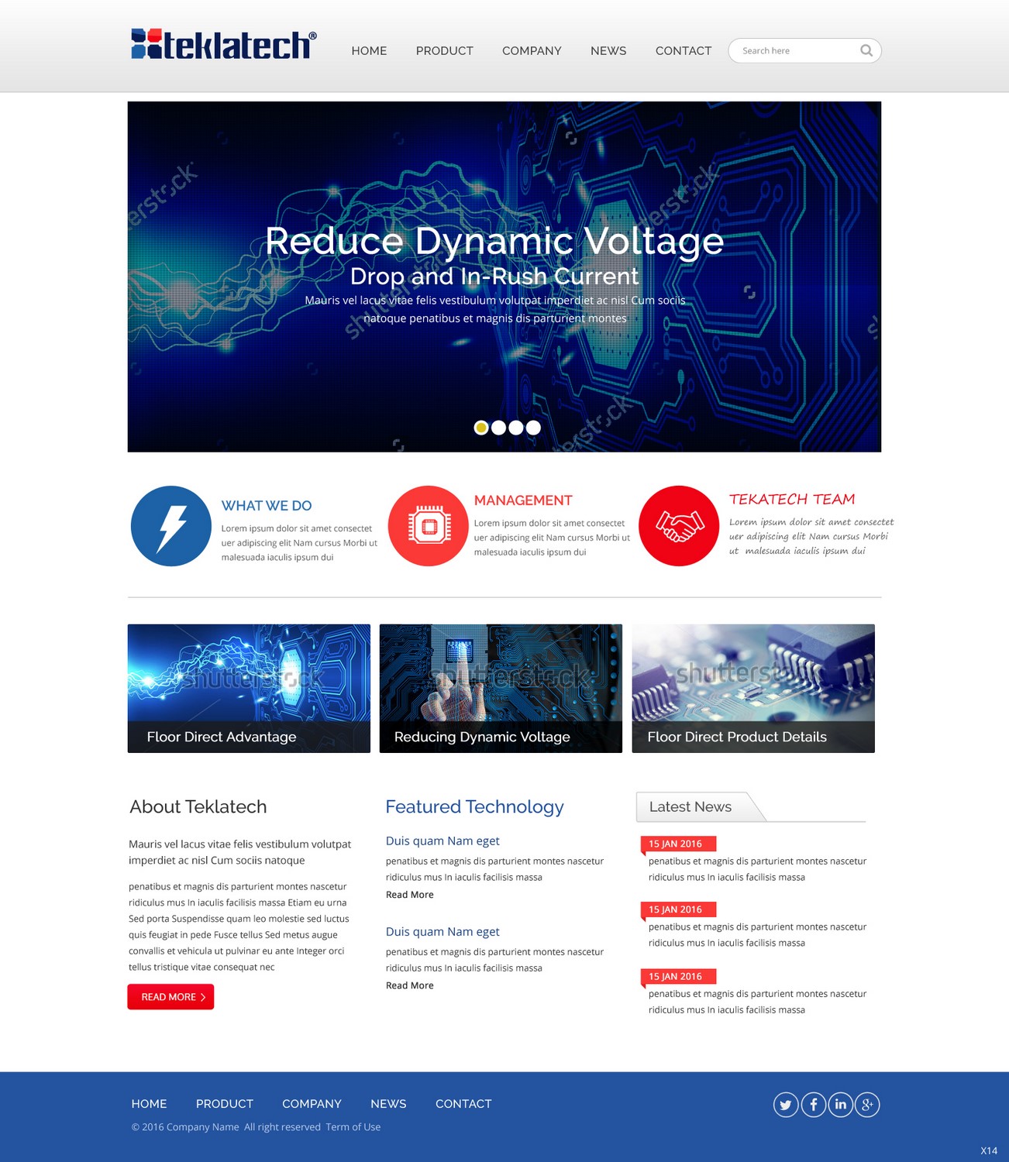Open CONTACT in the top navigation

pyautogui.click(x=684, y=51)
